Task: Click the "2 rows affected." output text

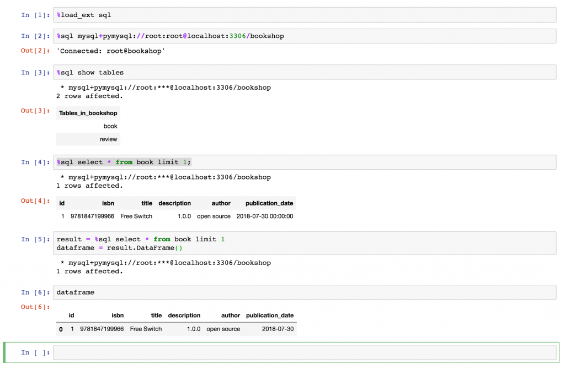Action: tap(89, 96)
